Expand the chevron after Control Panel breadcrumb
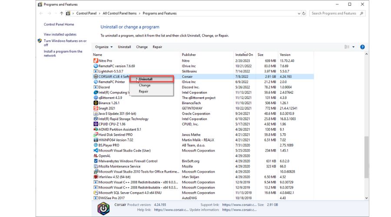 point(99,13)
